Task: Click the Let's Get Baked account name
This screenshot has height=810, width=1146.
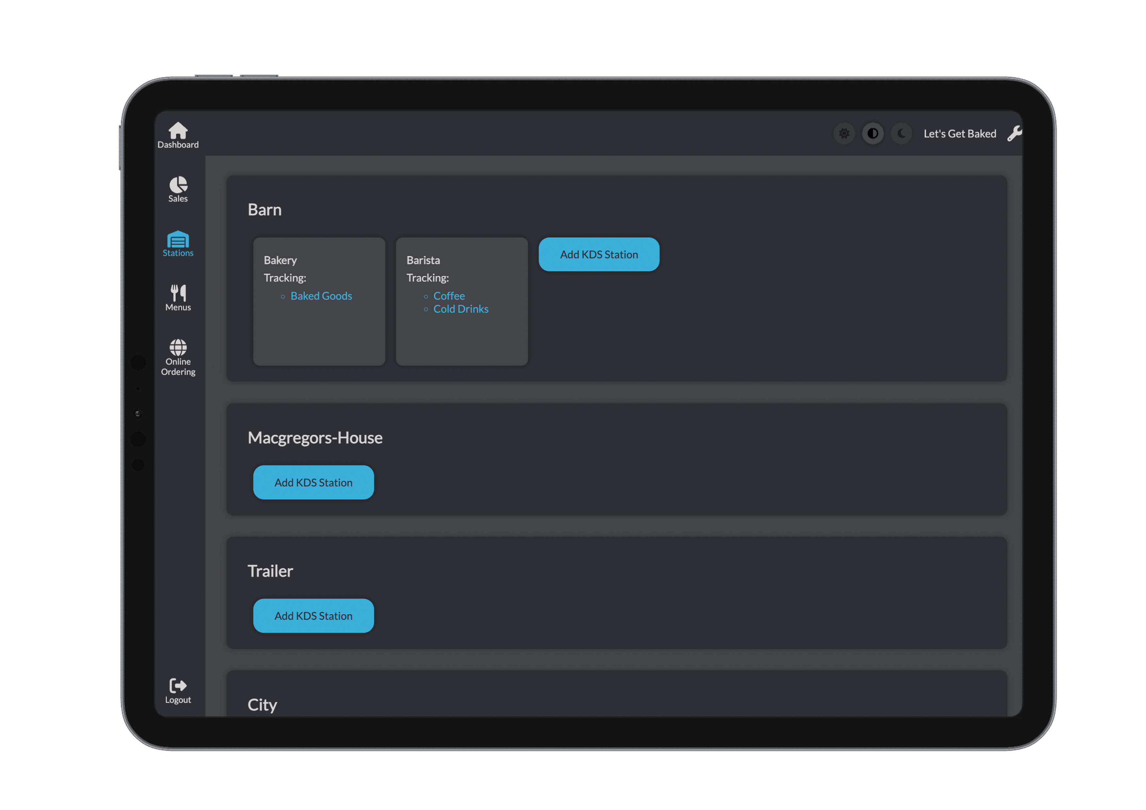Action: coord(959,134)
